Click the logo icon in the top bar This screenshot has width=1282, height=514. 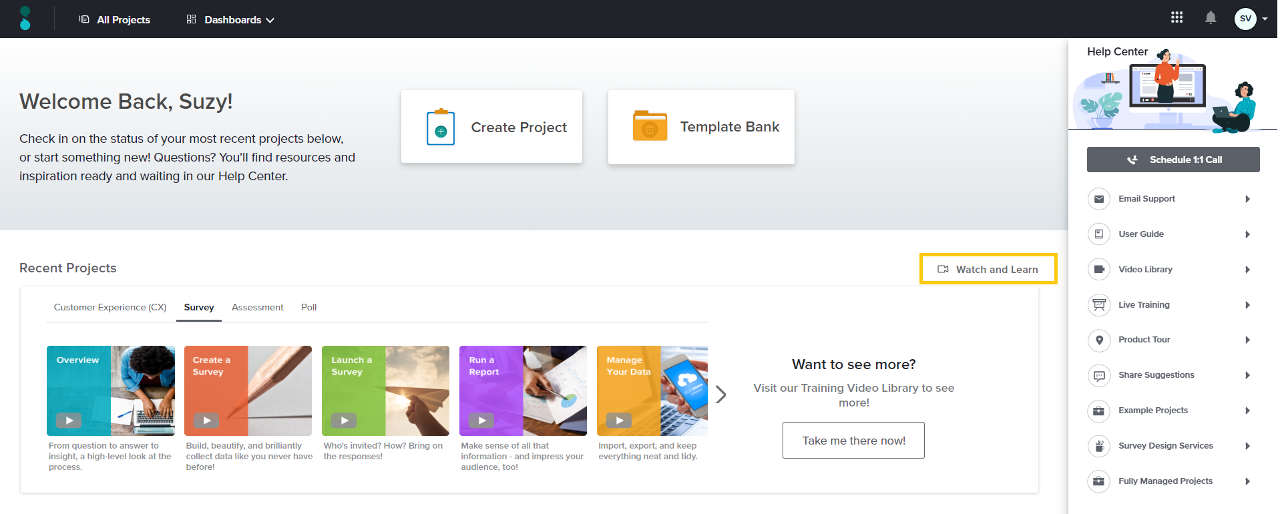(25, 19)
